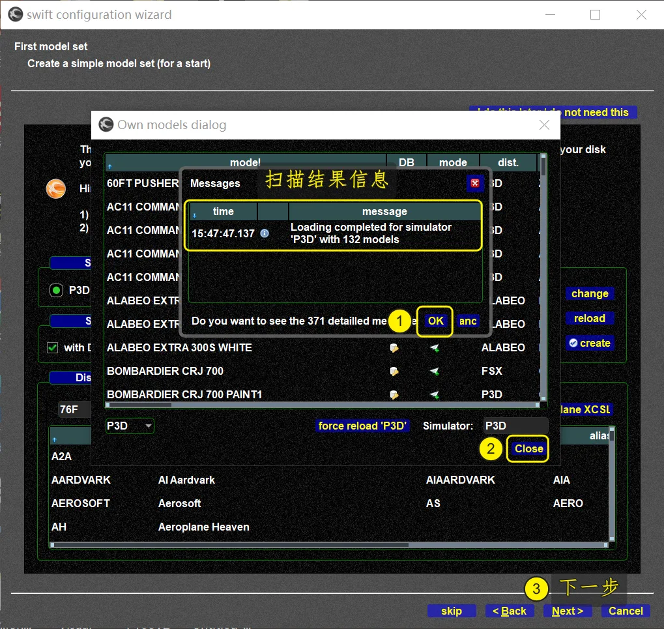Click the info icon beside 15:47:47.137
The image size is (664, 629).
coord(265,233)
